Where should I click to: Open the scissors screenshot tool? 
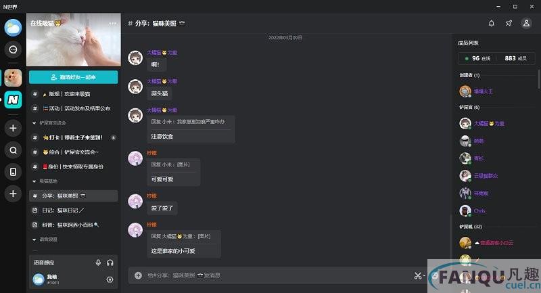coord(418,275)
